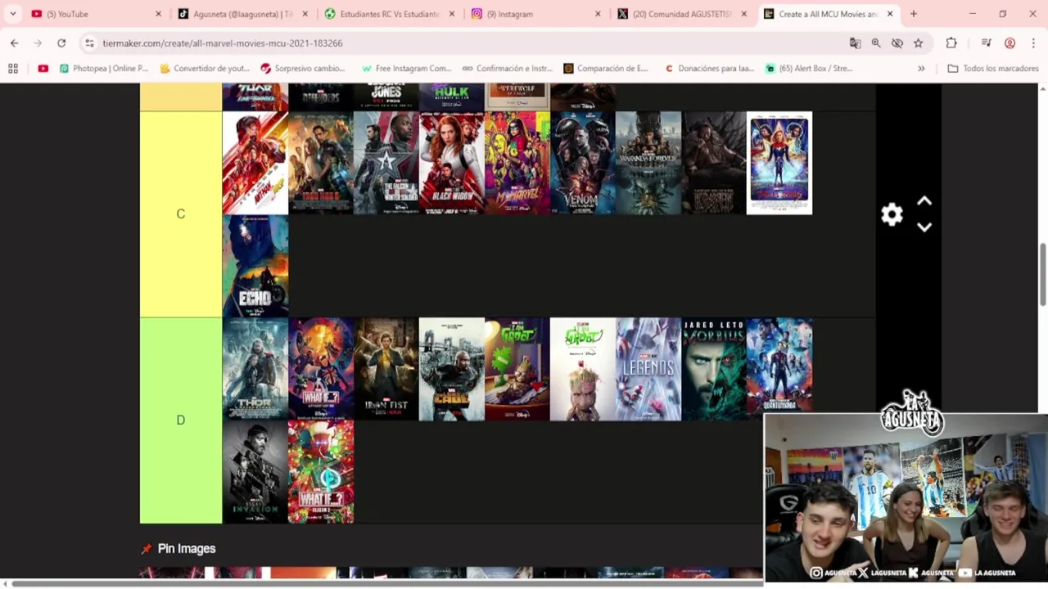Translate this page icon
This screenshot has width=1048, height=589.
tap(855, 43)
